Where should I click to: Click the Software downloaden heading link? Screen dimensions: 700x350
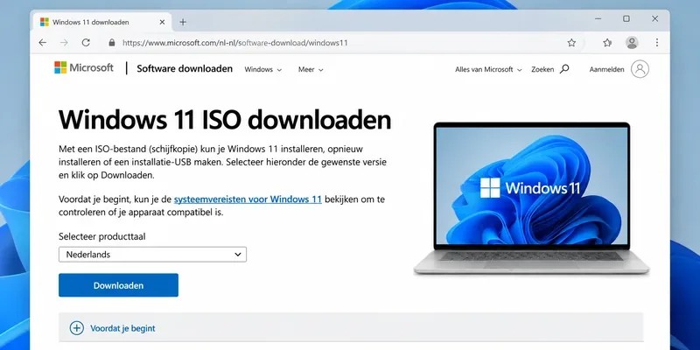pyautogui.click(x=185, y=69)
